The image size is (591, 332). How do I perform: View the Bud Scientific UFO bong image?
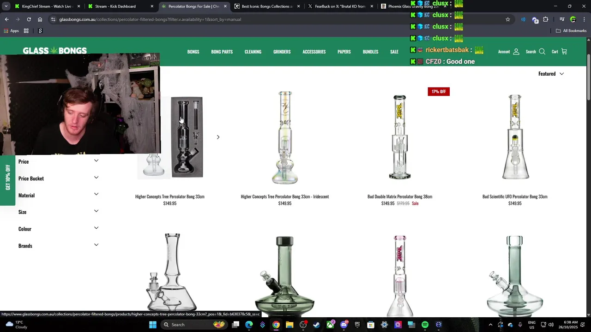(x=515, y=137)
